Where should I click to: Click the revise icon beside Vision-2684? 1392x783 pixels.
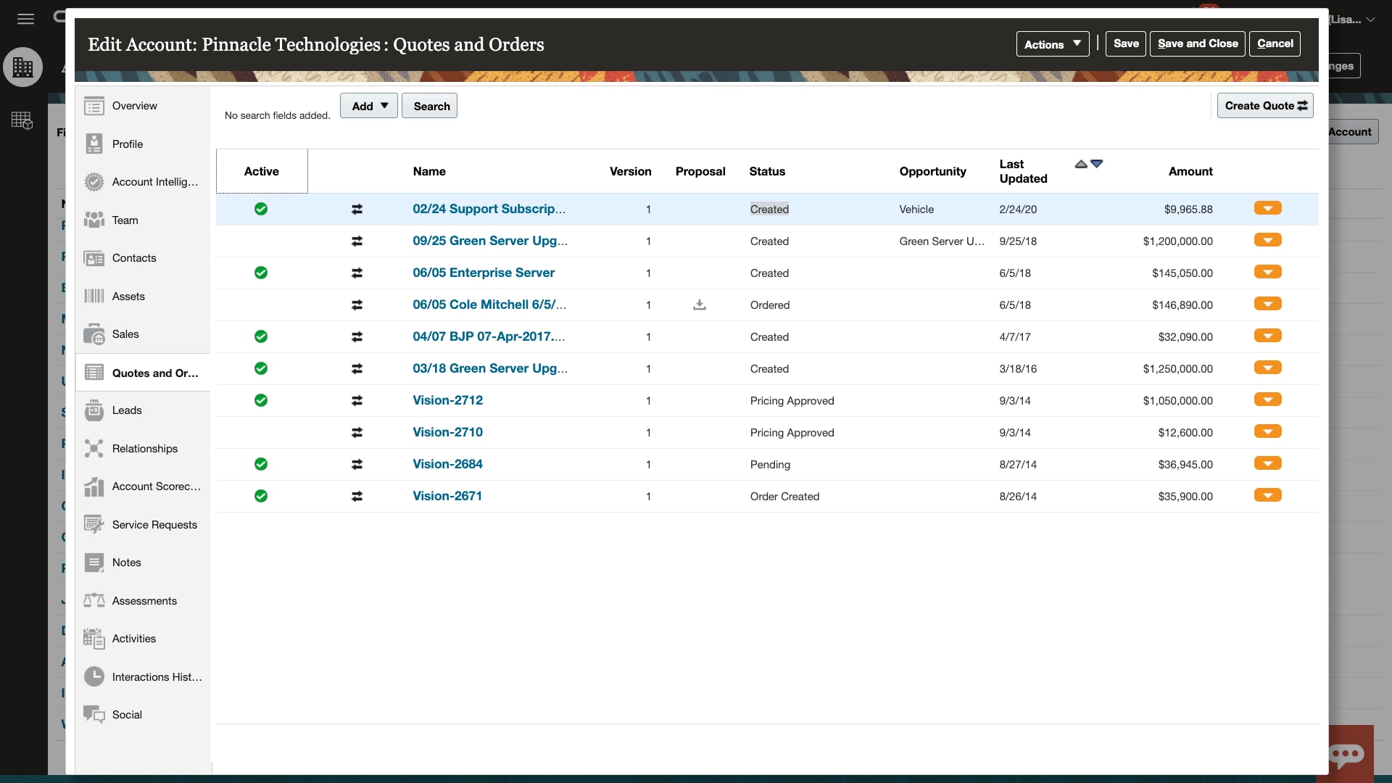pyautogui.click(x=357, y=464)
